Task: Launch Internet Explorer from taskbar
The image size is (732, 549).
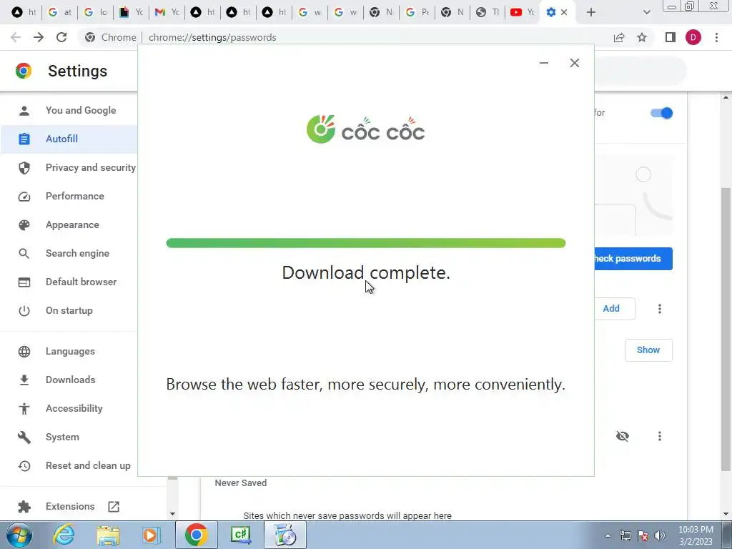Action: (64, 535)
